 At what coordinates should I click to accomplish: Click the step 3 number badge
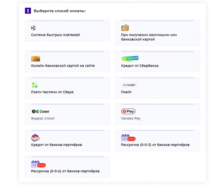pyautogui.click(x=28, y=11)
